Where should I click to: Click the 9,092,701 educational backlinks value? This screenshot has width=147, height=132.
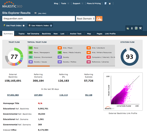[43, 108]
